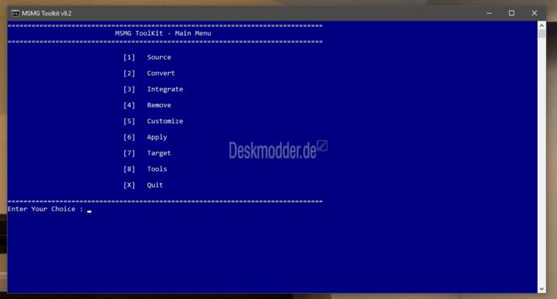Viewport: 557px width, 299px height.
Task: Click the '[5]' option number
Action: click(x=129, y=122)
